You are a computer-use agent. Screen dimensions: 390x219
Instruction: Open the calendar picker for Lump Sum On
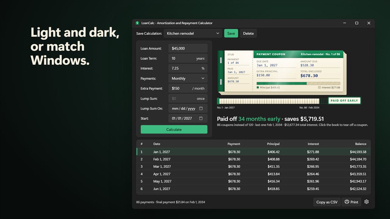click(201, 108)
